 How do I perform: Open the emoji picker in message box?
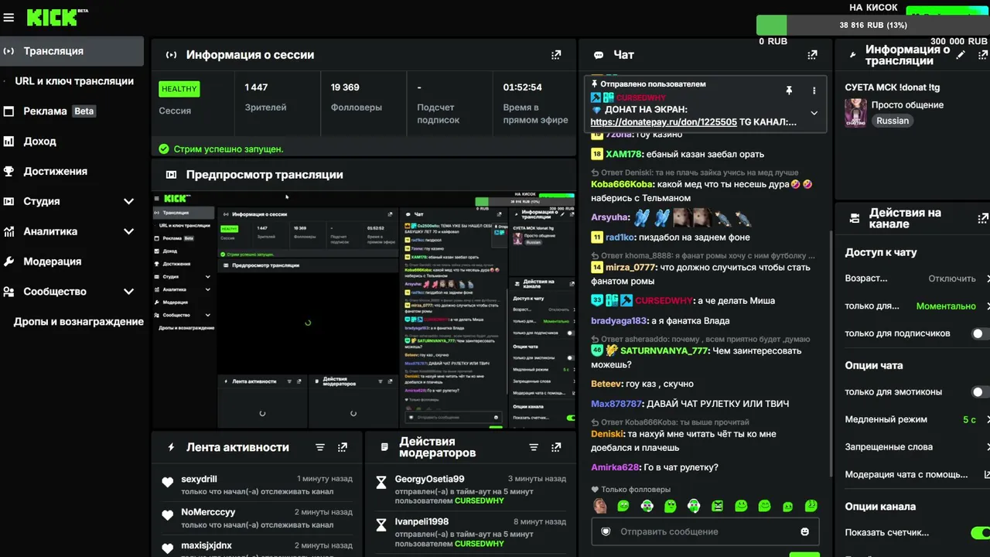click(804, 531)
